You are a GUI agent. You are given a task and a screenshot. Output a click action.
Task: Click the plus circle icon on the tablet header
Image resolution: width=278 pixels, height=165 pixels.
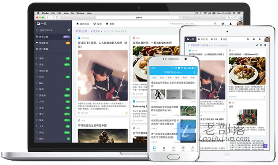(254, 39)
